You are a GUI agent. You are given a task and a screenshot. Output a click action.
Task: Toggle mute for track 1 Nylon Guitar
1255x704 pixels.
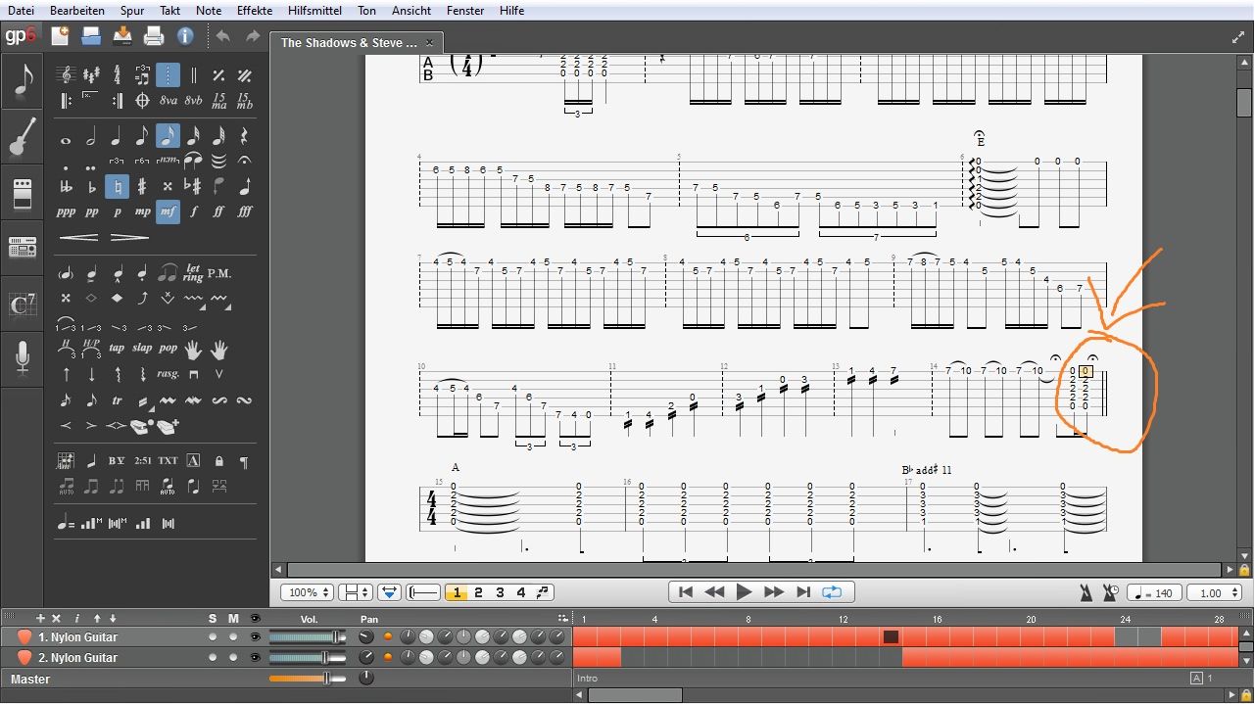point(233,637)
